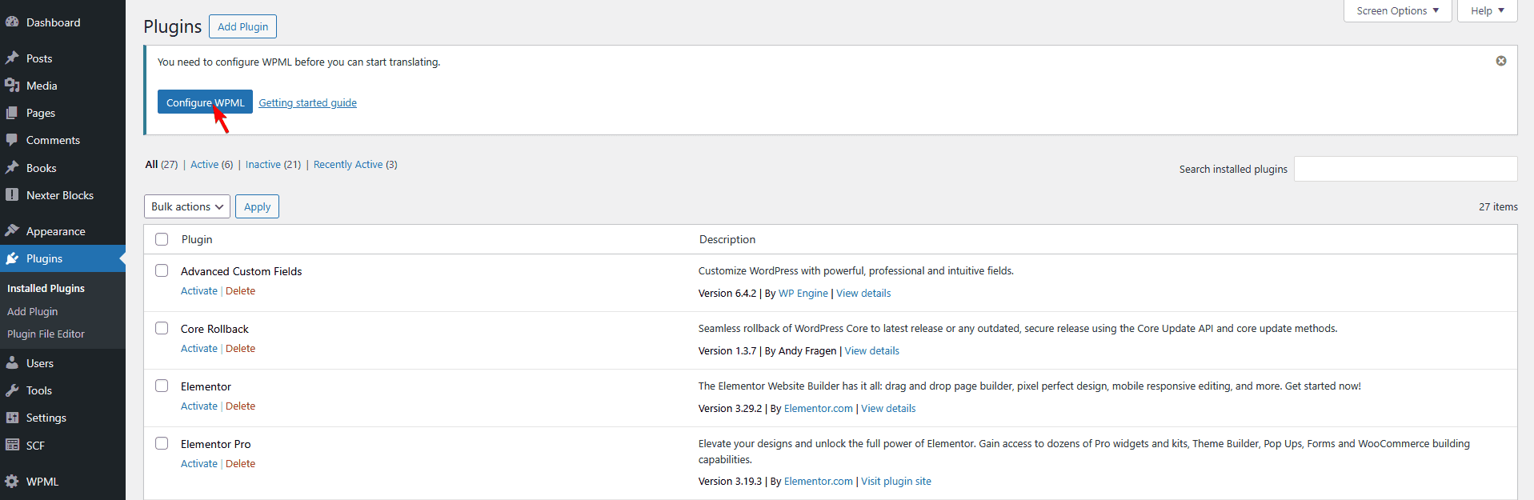Viewport: 1534px width, 500px height.
Task: Click the Pages document icon
Action: (x=12, y=113)
